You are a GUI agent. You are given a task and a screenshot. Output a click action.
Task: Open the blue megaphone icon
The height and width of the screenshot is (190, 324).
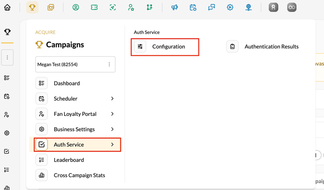tap(174, 7)
